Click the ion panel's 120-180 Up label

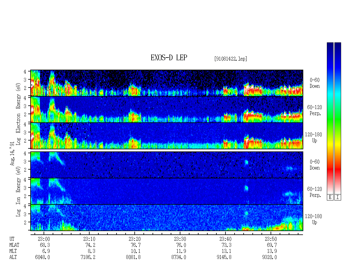(314, 219)
